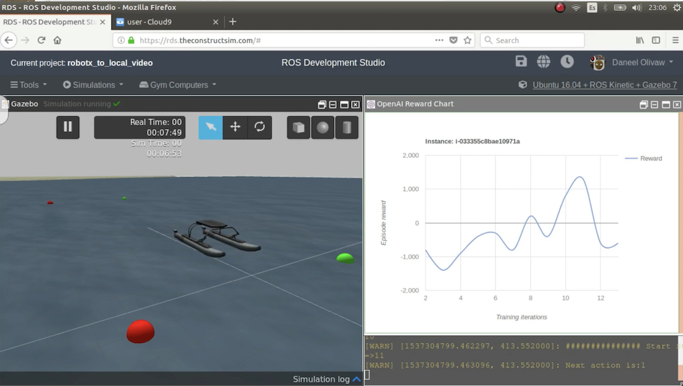Screen dimensions: 683x386
Task: Open keyboard layout Es indicator
Action: [x=592, y=8]
